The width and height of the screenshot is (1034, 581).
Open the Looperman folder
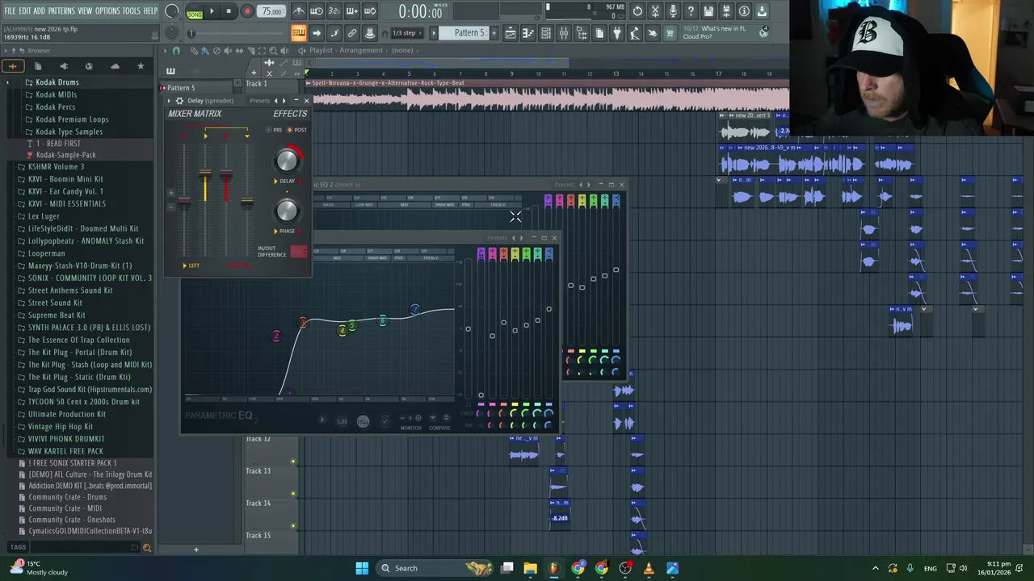click(47, 253)
